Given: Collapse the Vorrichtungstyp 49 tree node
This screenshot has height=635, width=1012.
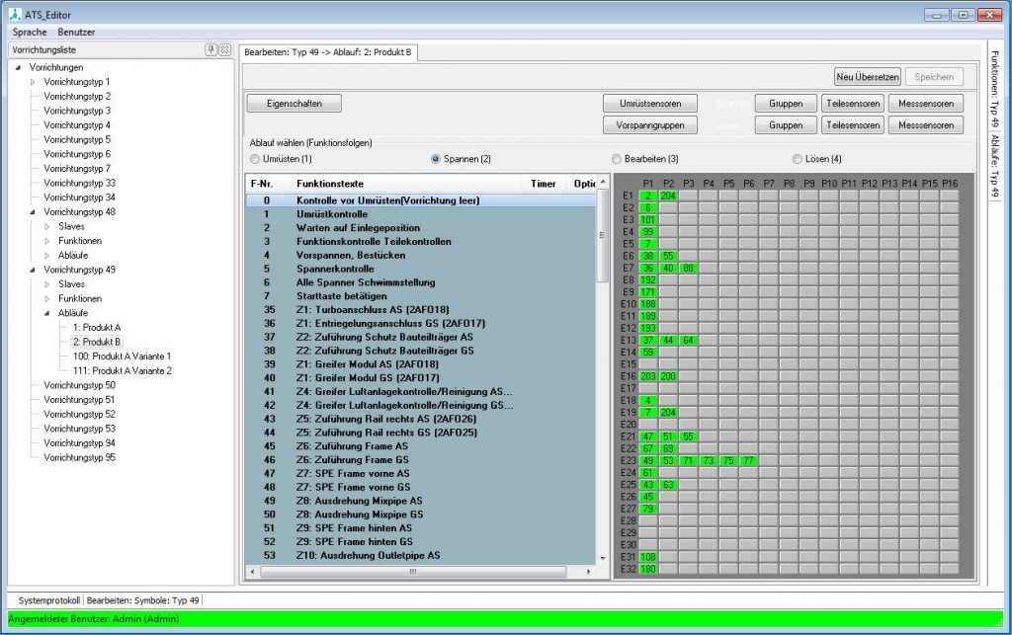Looking at the screenshot, I should pyautogui.click(x=32, y=270).
